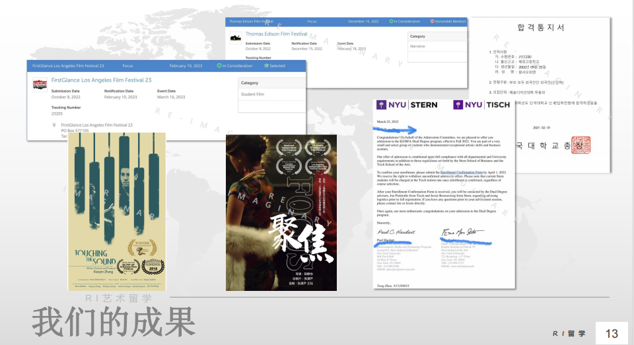Screen dimensions: 634x345
Task: Click the Thomas Edison Event Date February 18, 2023
Action: 351,48
